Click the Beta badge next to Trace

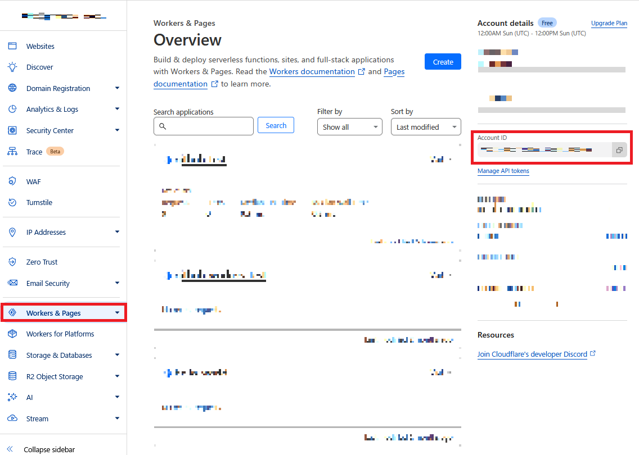click(55, 152)
